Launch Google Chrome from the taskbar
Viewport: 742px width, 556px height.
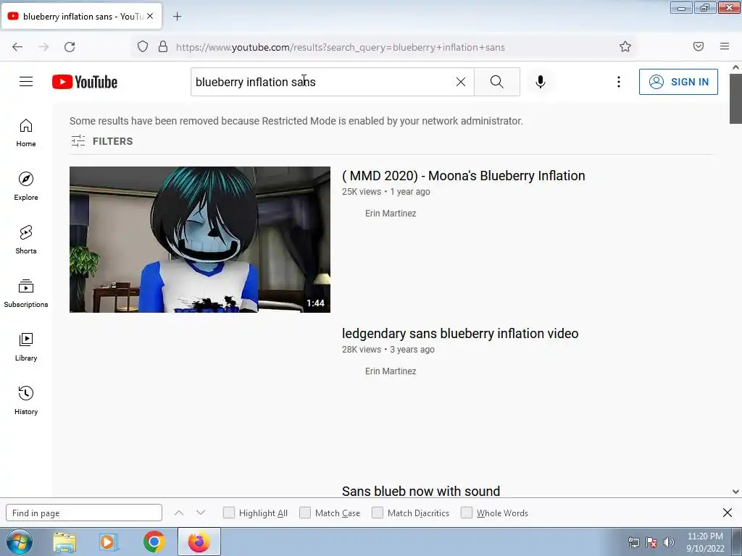coord(154,542)
